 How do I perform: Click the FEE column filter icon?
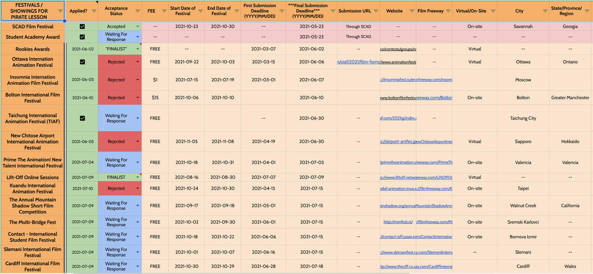pos(164,11)
